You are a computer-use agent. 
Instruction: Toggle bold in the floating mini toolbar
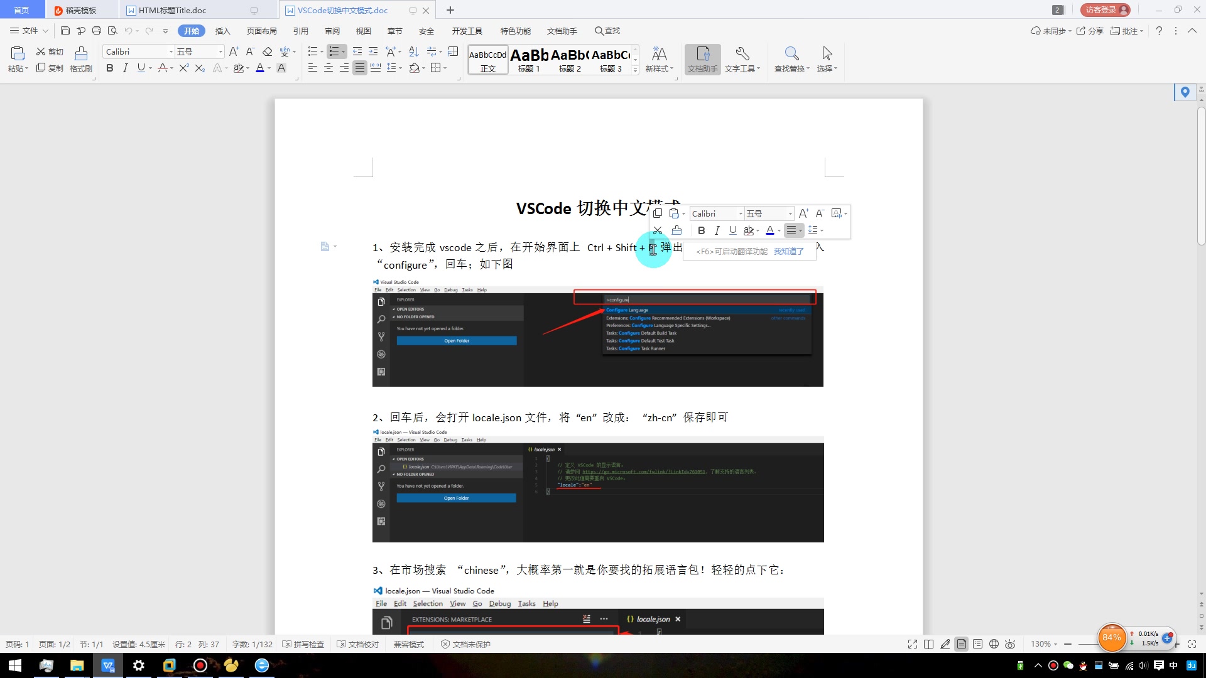tap(701, 230)
